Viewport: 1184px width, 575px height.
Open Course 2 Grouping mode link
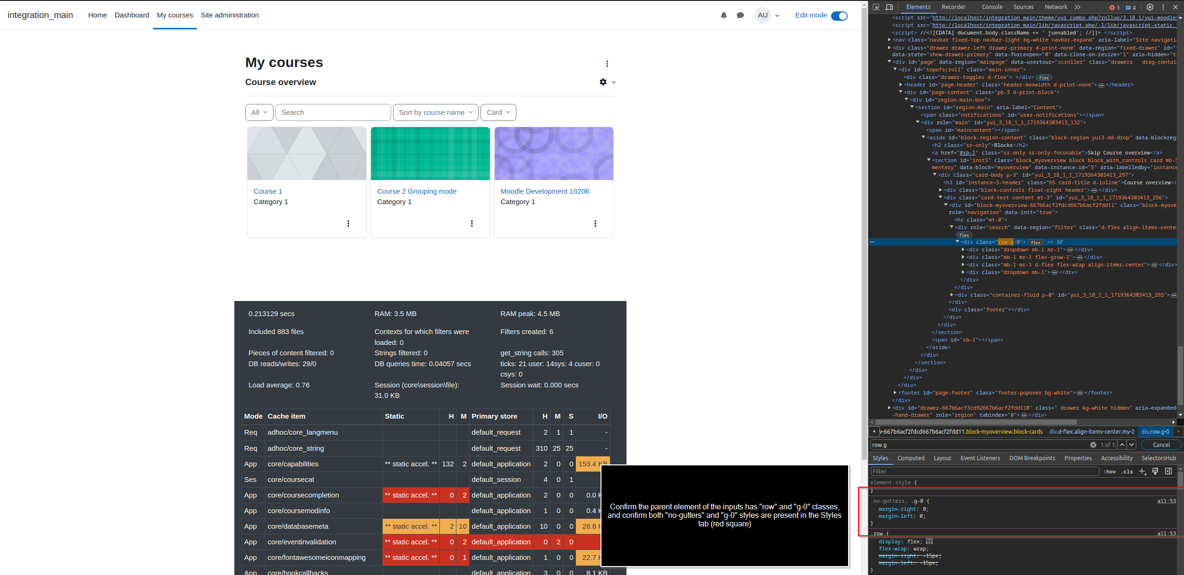417,191
